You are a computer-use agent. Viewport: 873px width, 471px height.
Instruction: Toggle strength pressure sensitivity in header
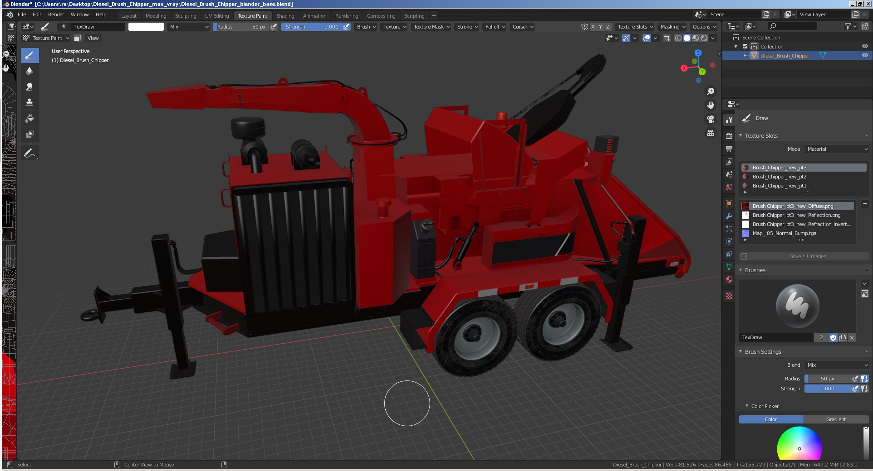pos(346,27)
